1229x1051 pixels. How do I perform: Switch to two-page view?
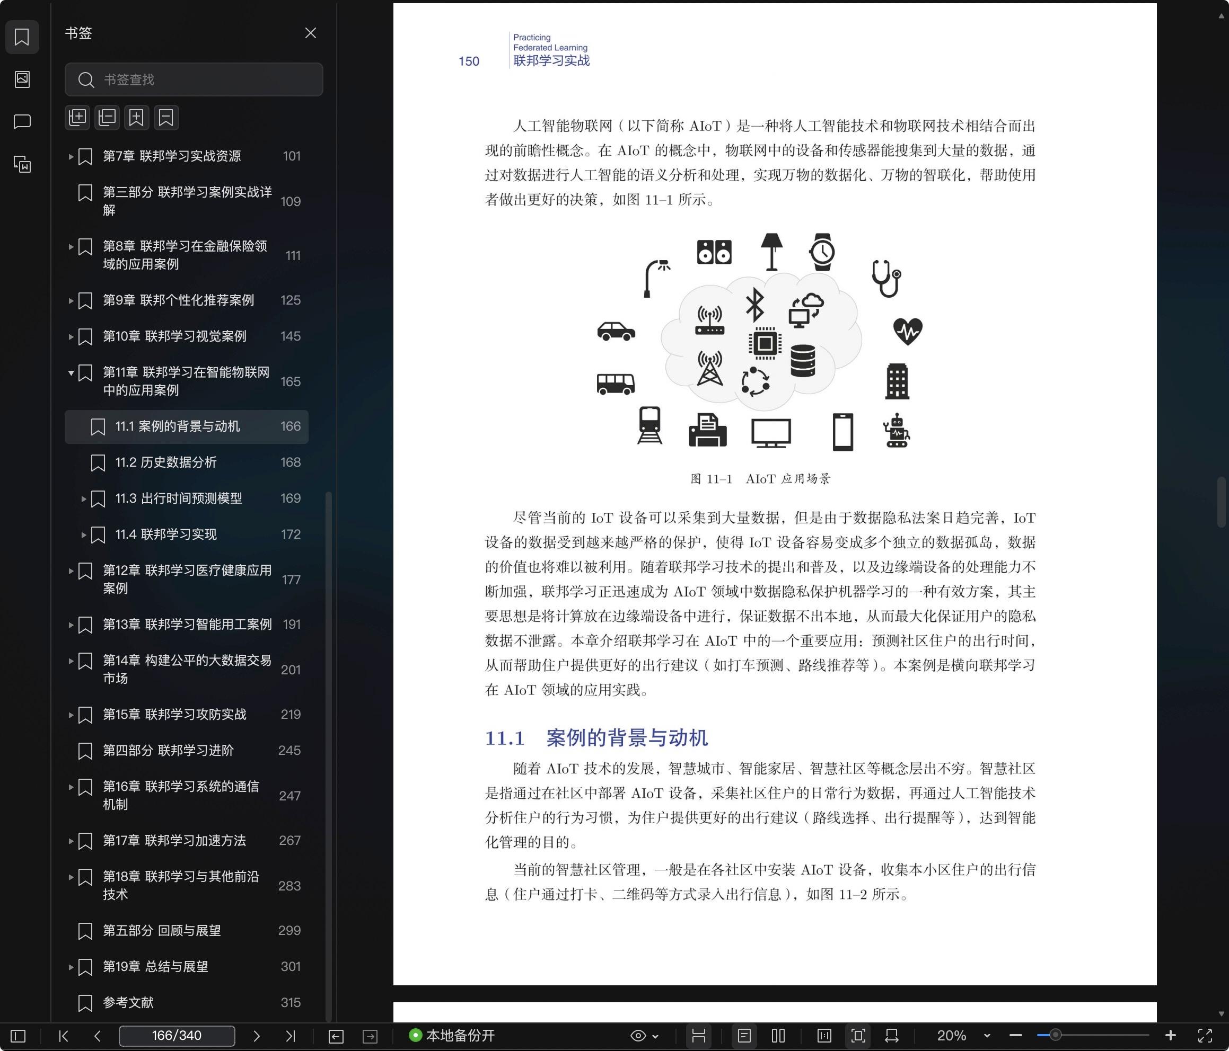778,1036
